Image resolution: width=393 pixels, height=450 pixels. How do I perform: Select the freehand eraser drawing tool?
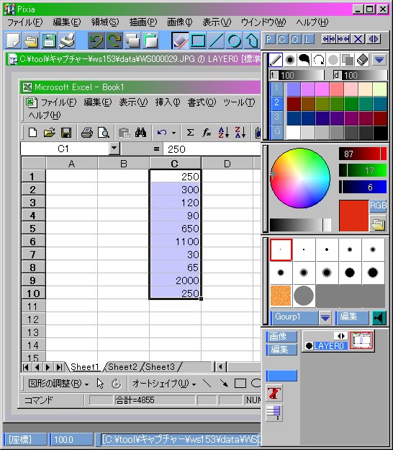(x=180, y=40)
